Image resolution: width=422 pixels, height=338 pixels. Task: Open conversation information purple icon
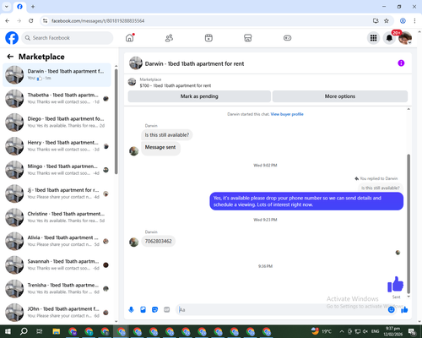[x=401, y=63]
